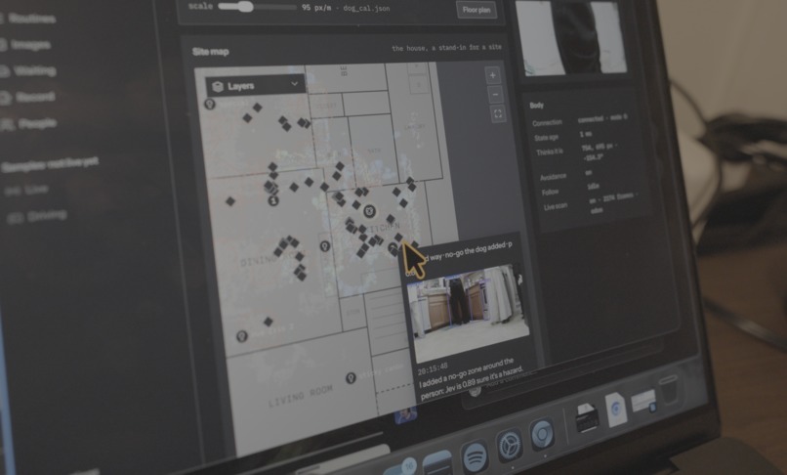Screen dimensions: 787x475
Task: Open the Layers dropdown on the map
Action: tap(255, 85)
